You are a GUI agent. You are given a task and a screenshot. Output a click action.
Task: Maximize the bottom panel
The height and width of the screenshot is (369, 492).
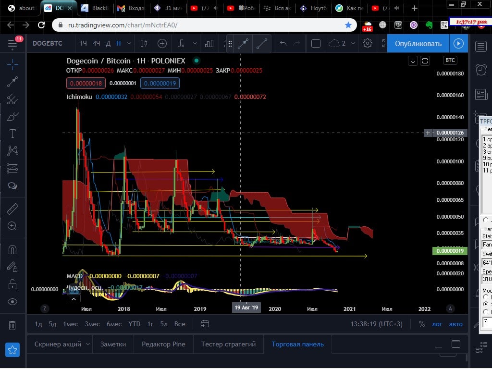click(x=456, y=344)
